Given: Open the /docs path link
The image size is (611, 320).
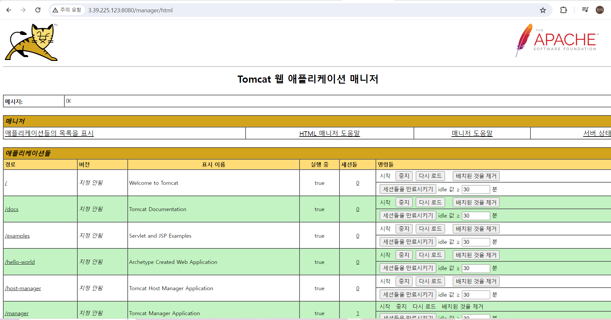Looking at the screenshot, I should [12, 209].
